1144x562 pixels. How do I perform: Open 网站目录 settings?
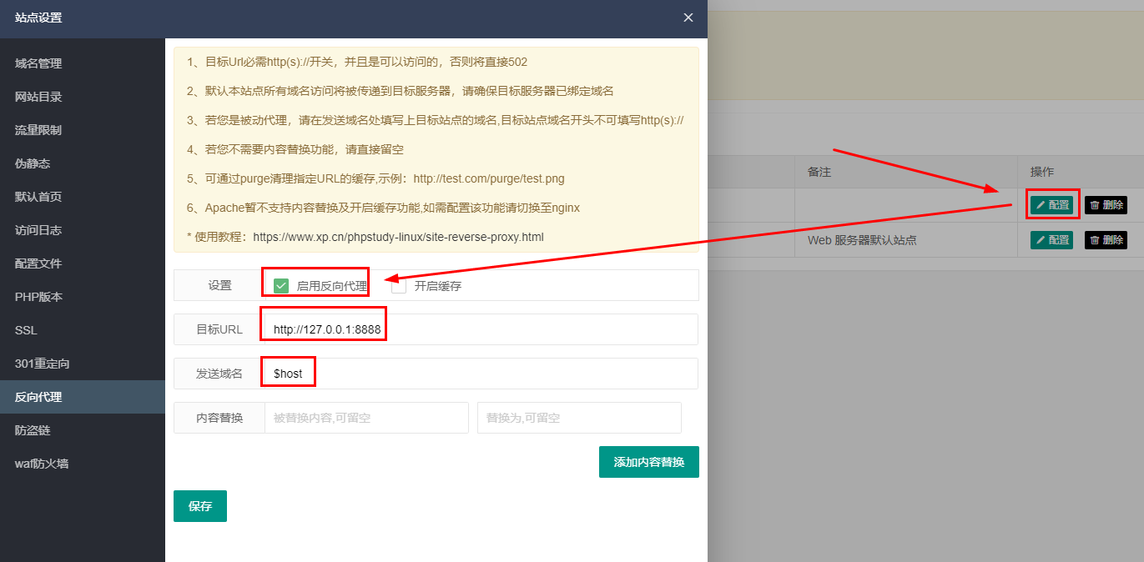(x=83, y=97)
